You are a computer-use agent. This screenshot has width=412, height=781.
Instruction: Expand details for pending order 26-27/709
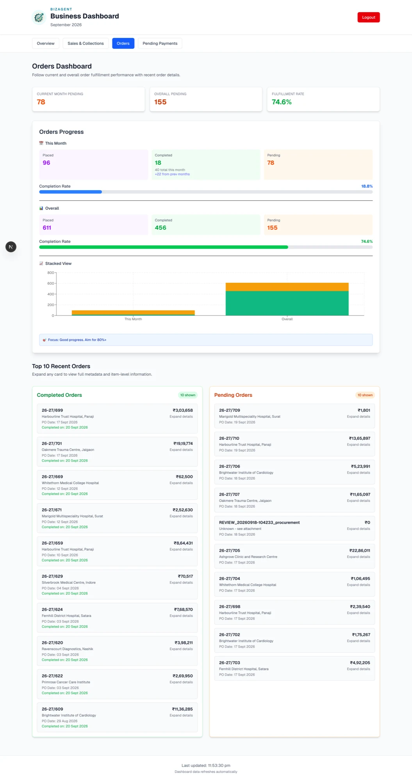[358, 417]
